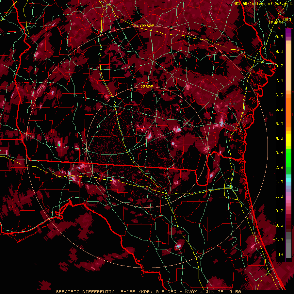This screenshot has height=294, width=294.
Task: Click the 5.8 value on the scale
Action: click(279, 109)
